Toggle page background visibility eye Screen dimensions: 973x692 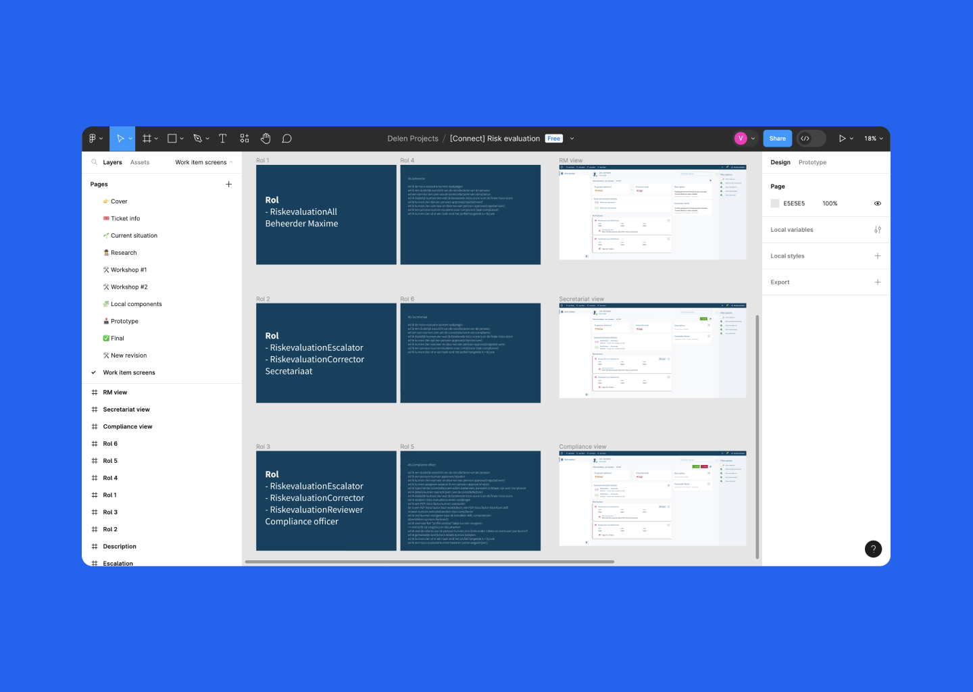point(877,203)
